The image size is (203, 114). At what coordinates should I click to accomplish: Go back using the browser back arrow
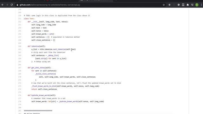click(3, 5)
